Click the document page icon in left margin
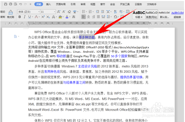This screenshot has width=185, height=122. coord(16,36)
